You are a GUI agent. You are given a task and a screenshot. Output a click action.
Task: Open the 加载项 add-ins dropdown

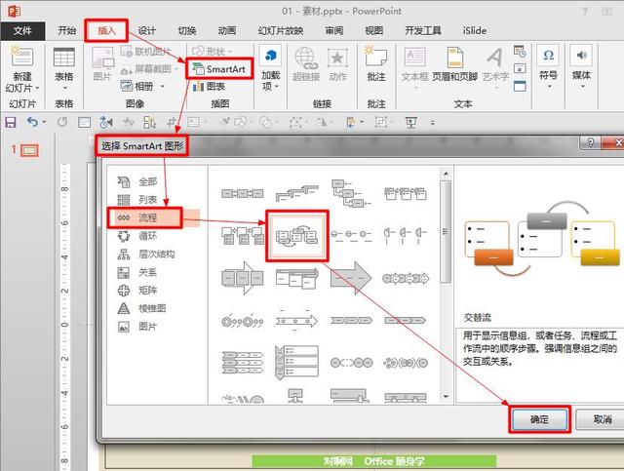coord(271,68)
